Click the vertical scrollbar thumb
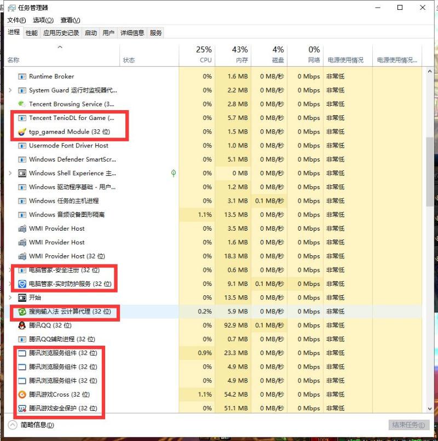Viewport: 438px width, 441px height. tap(430, 171)
